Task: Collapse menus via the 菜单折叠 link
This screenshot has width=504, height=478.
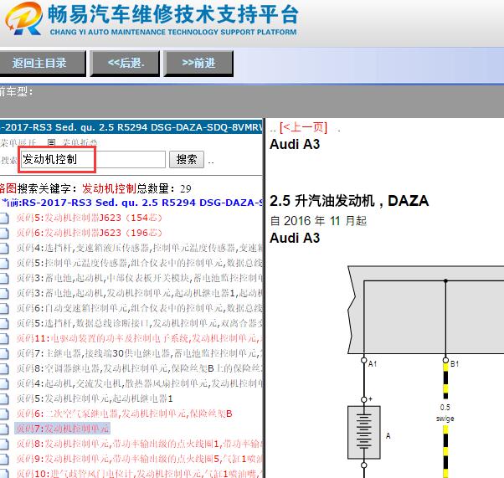Action: 80,142
